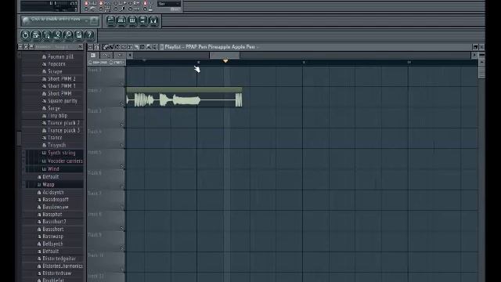Toggle the note icon recording switch
This screenshot has width=501, height=282.
pyautogui.click(x=115, y=9)
